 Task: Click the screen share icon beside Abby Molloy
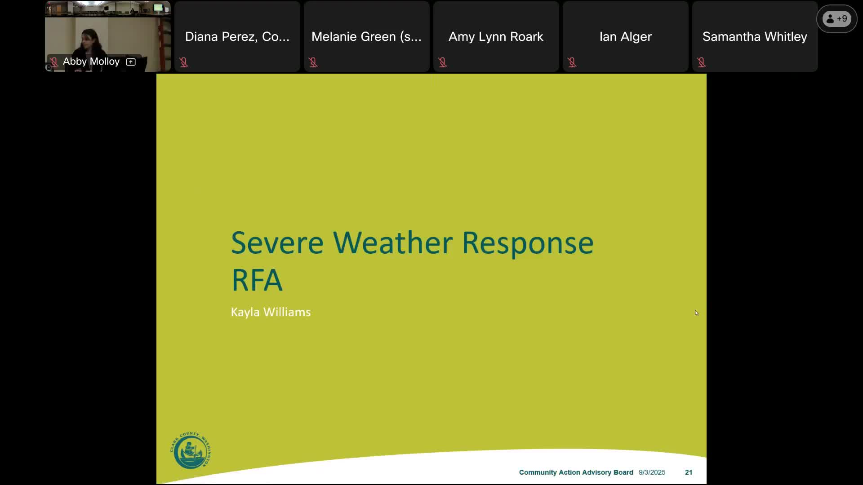tap(131, 62)
